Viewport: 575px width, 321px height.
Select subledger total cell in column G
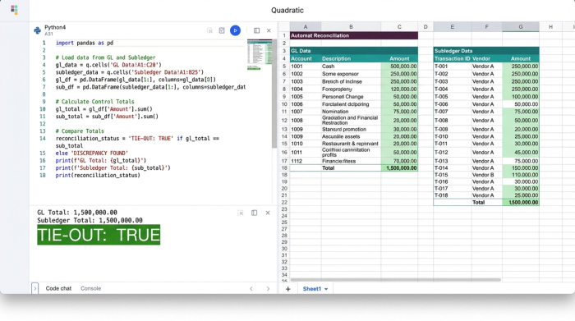click(x=521, y=202)
